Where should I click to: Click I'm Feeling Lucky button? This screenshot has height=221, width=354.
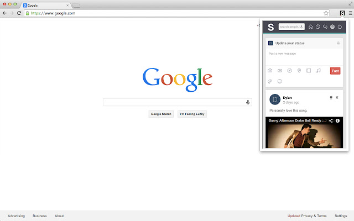[x=192, y=114]
